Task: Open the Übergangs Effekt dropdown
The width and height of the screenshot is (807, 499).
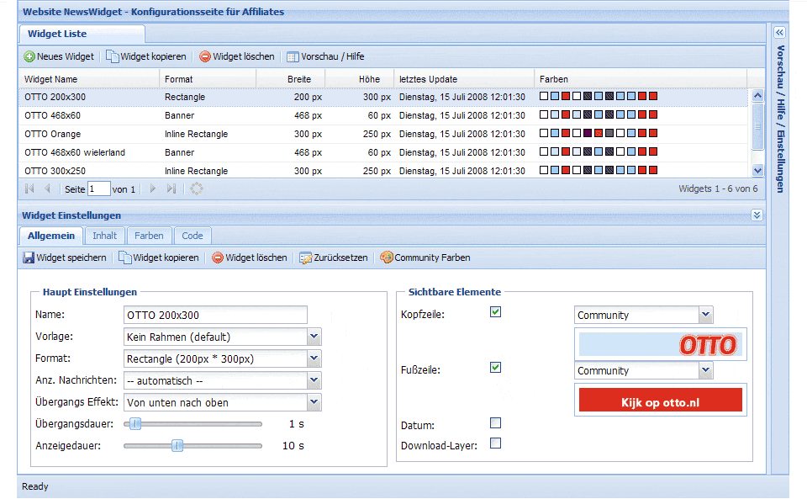Action: tap(314, 402)
